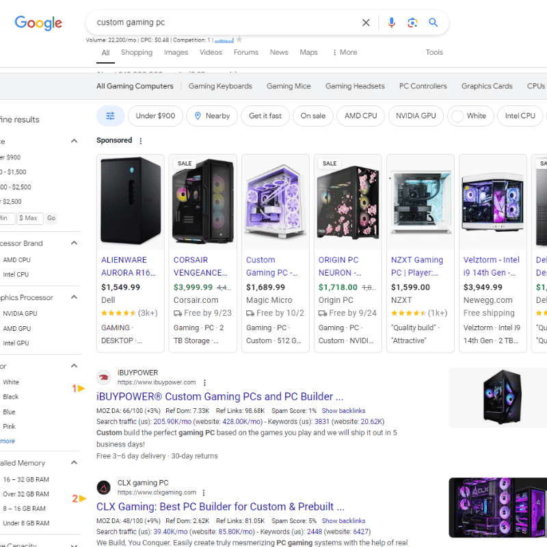Open Google Lens image search
The image size is (547, 547).
[412, 23]
